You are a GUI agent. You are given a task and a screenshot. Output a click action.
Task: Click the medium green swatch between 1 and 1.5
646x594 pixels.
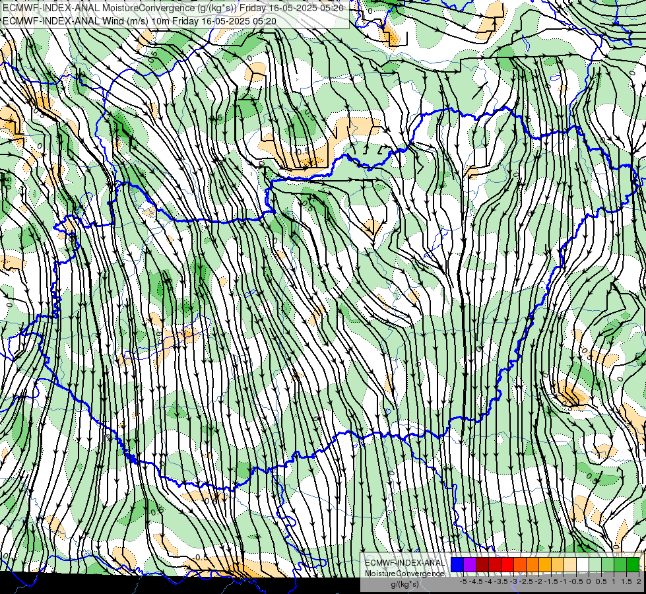click(x=620, y=565)
